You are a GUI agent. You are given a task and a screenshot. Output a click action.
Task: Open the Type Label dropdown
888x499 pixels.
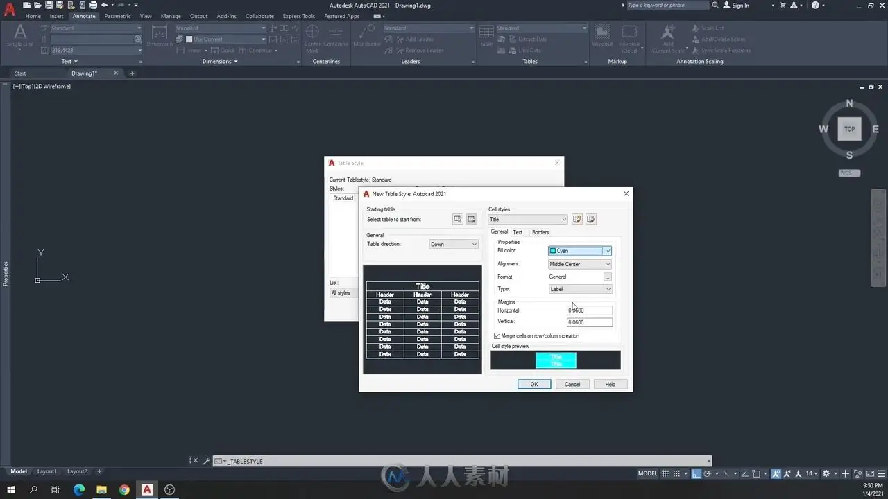point(580,289)
